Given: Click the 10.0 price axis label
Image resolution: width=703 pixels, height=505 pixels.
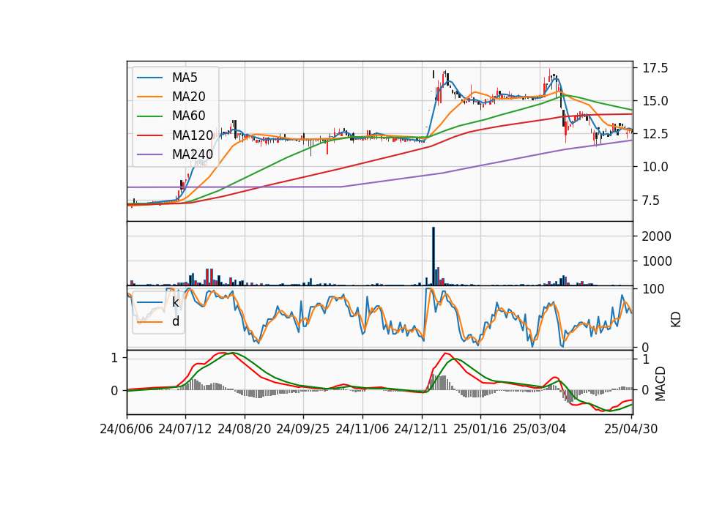Looking at the screenshot, I should [655, 167].
